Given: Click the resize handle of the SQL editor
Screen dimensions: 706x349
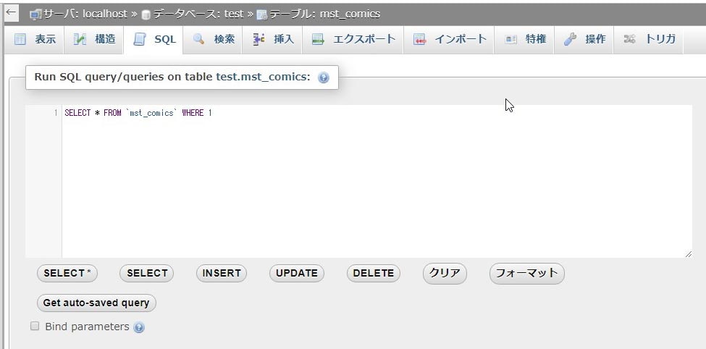Looking at the screenshot, I should point(689,254).
